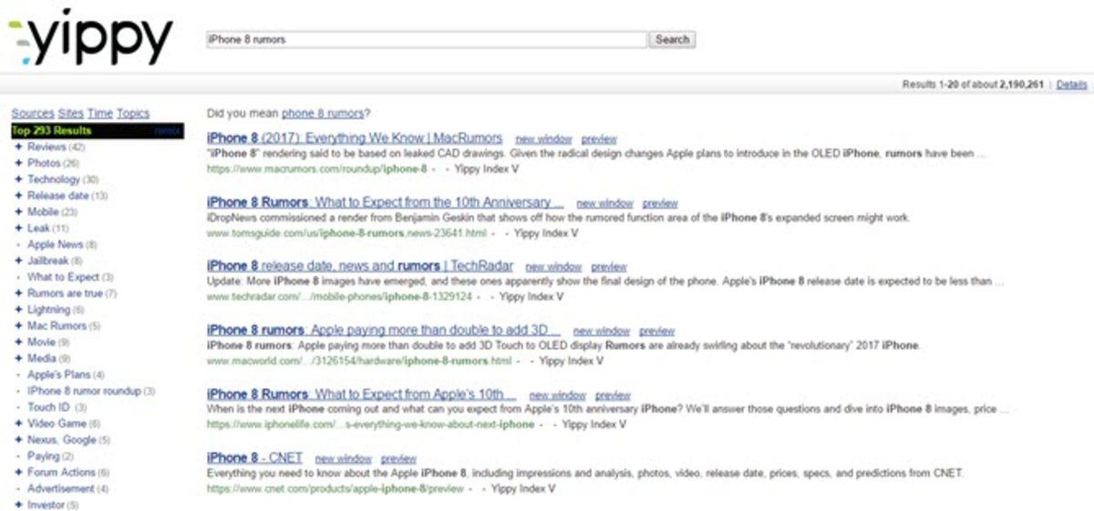
Task: Expand the Jailbreak cluster
Action: (17, 261)
